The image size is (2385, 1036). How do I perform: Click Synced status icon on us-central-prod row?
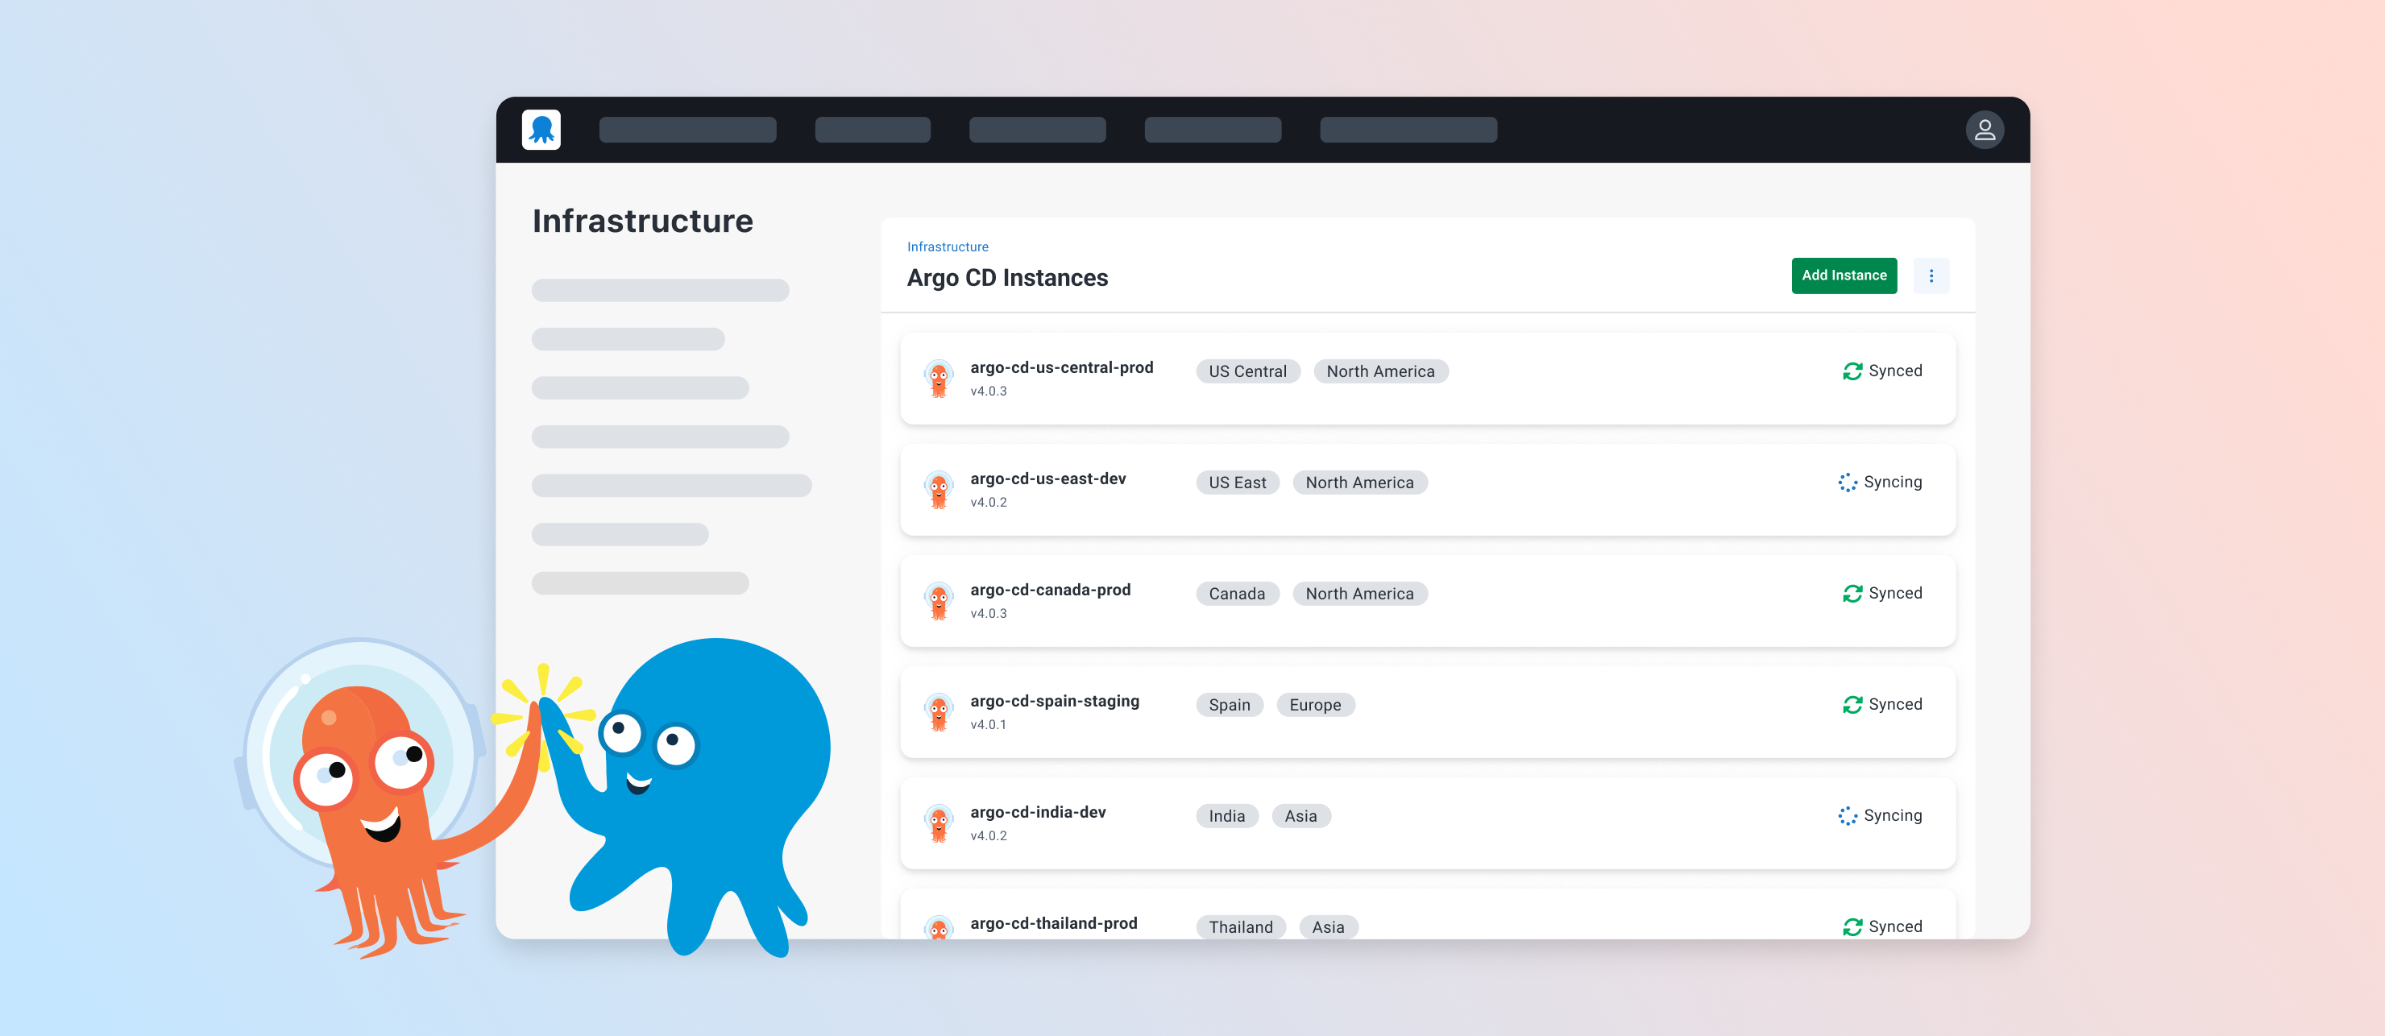pos(1852,371)
